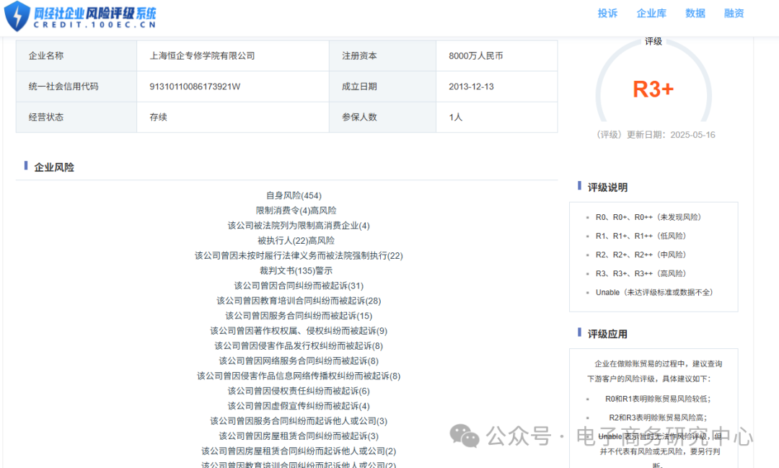This screenshot has height=468, width=779.
Task: Click R2和R3表明赊账贸易风险高 item
Action: pyautogui.click(x=658, y=418)
